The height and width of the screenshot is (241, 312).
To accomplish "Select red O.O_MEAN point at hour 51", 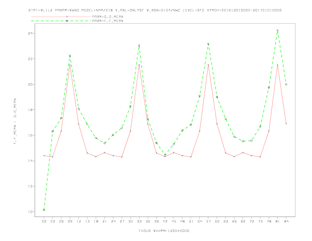I will click(191, 157).
